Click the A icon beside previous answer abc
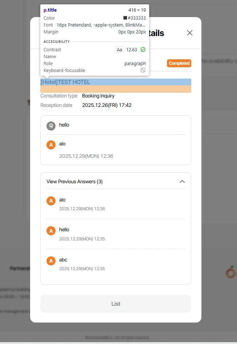237x344 pixels. click(x=51, y=261)
